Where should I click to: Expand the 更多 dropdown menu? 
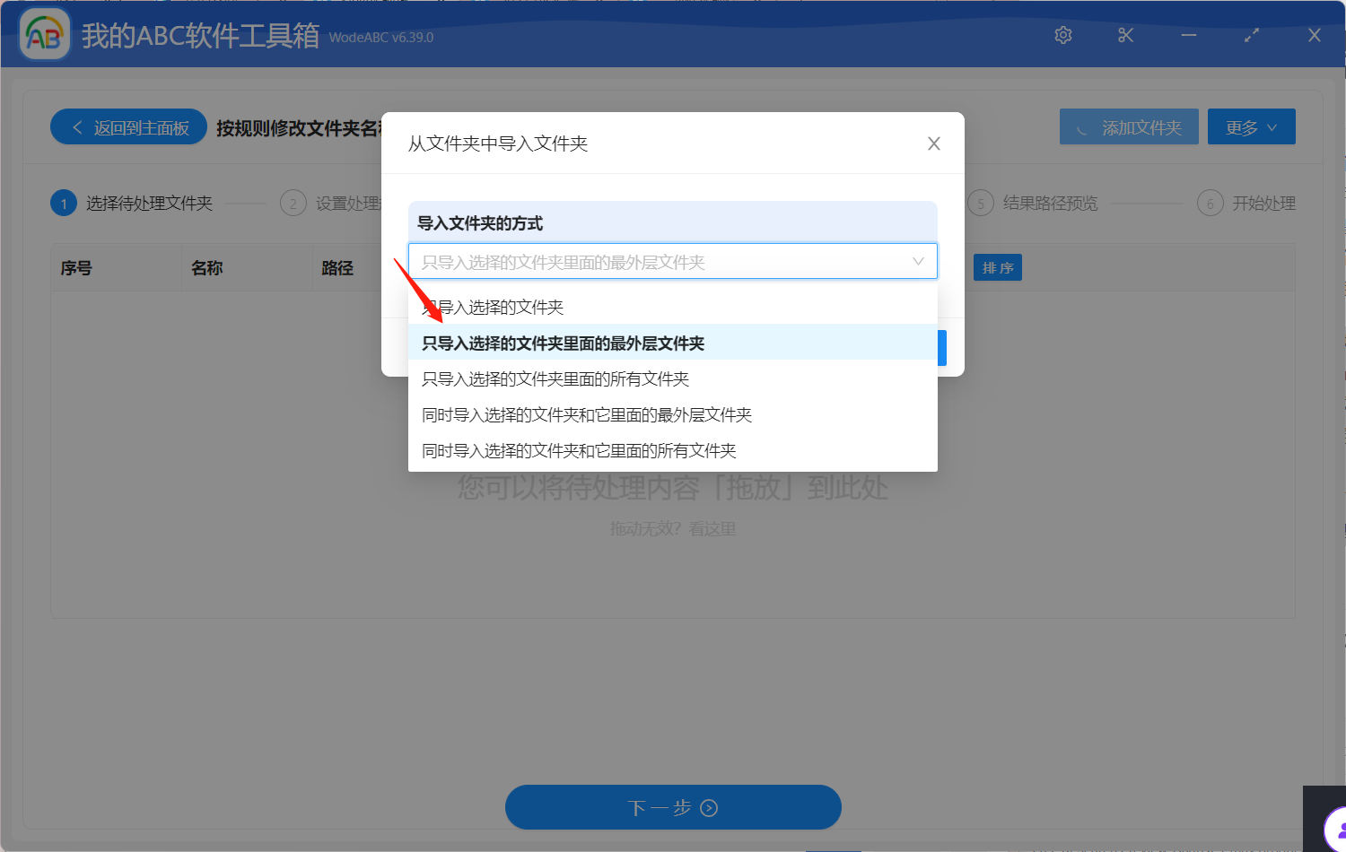tap(1251, 126)
